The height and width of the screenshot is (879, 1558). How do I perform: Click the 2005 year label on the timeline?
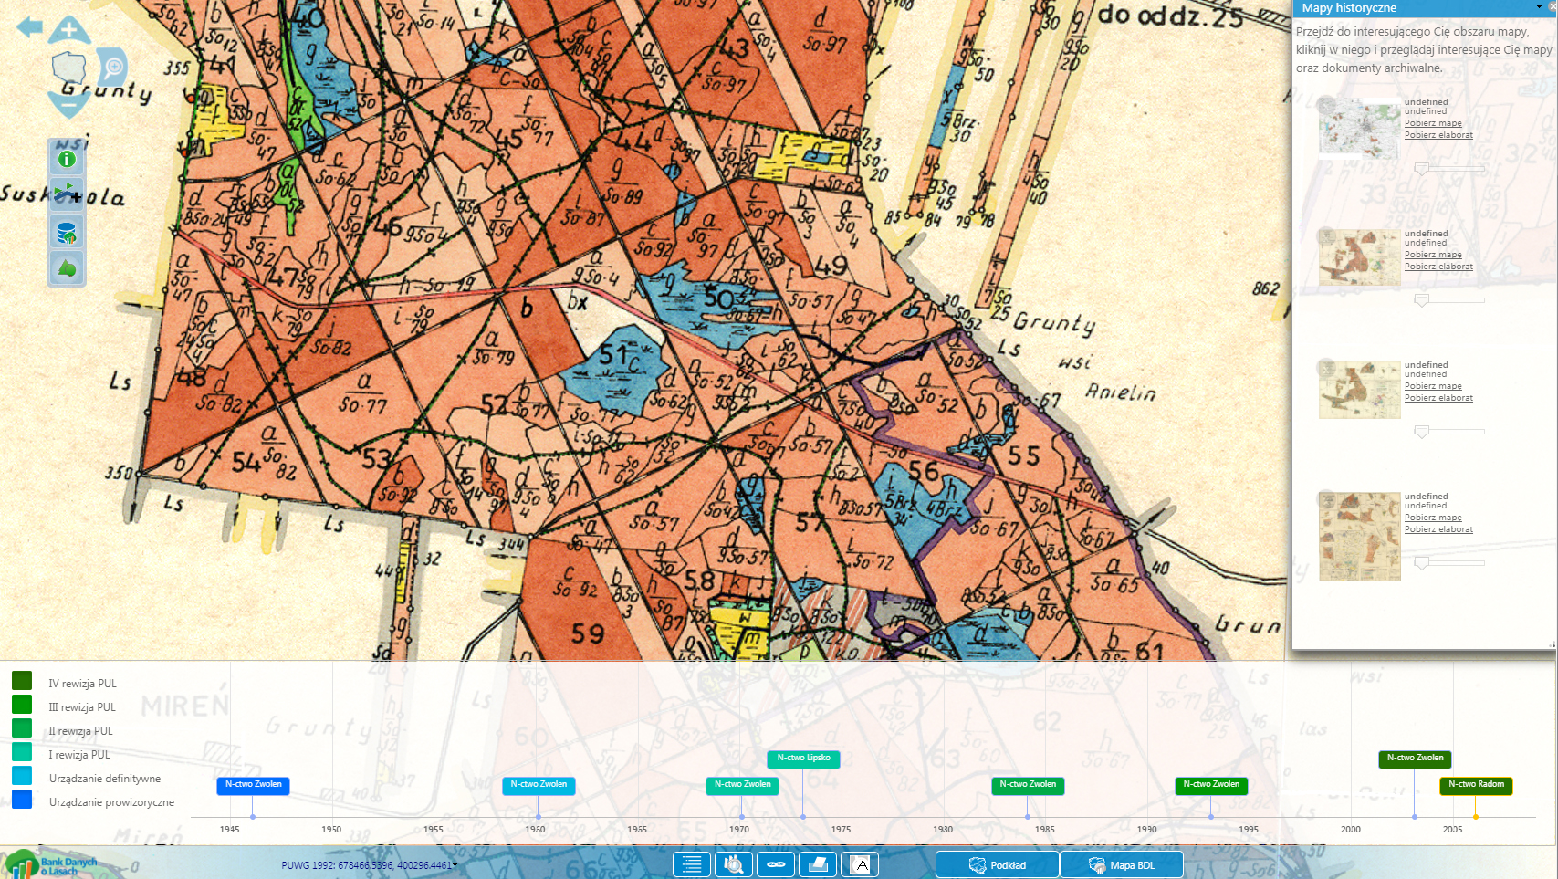[x=1452, y=830]
